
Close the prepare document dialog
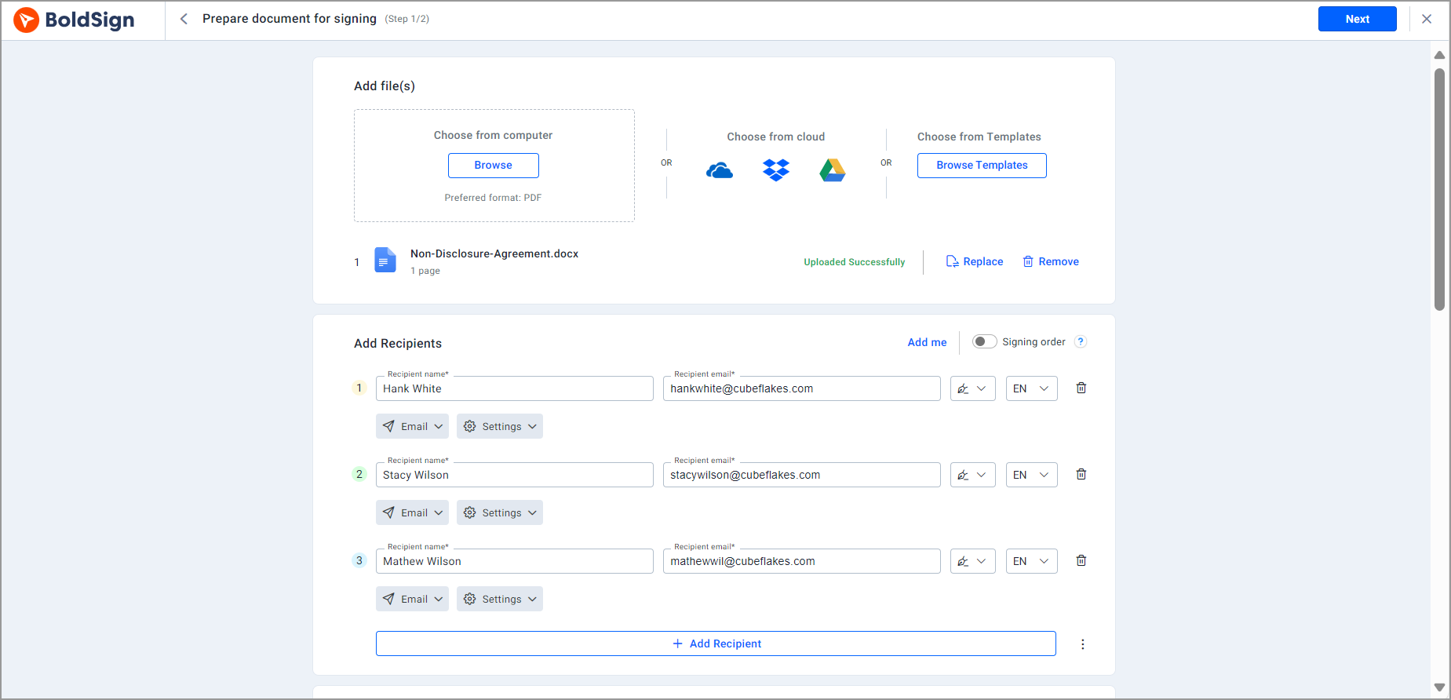pyautogui.click(x=1427, y=19)
